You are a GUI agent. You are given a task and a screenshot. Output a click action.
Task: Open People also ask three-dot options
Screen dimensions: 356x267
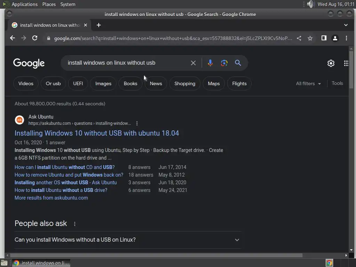[x=75, y=224]
